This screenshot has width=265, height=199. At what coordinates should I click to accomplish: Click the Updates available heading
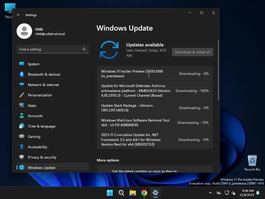tap(145, 45)
